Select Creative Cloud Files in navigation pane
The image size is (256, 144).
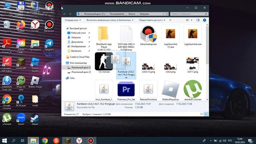78,57
